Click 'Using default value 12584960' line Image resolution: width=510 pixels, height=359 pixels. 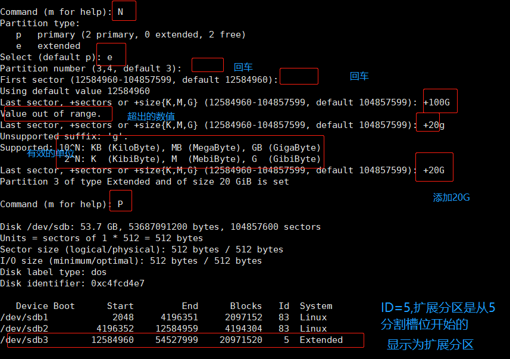pos(75,91)
